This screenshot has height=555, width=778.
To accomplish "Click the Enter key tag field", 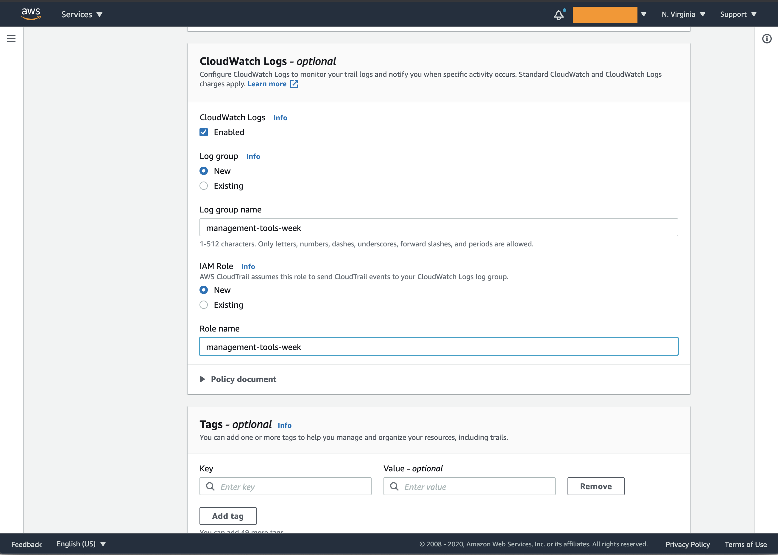I will tap(286, 486).
